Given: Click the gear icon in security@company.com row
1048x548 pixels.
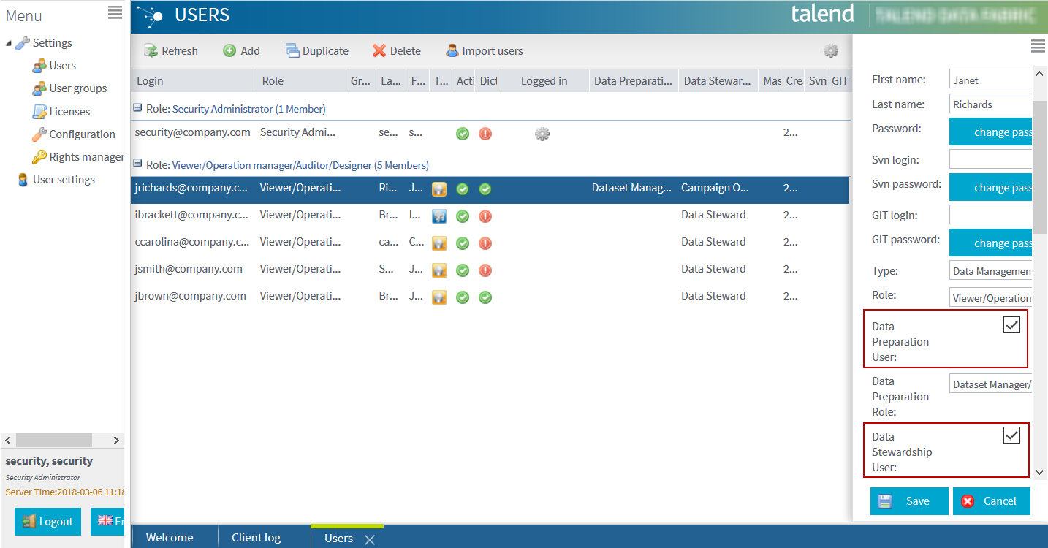Looking at the screenshot, I should click(x=542, y=134).
